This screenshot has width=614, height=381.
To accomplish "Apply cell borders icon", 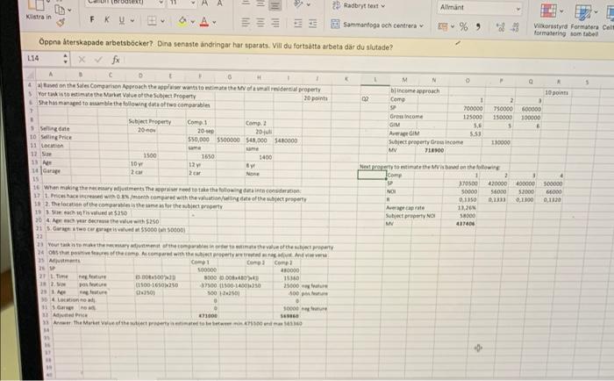I will click(x=152, y=20).
